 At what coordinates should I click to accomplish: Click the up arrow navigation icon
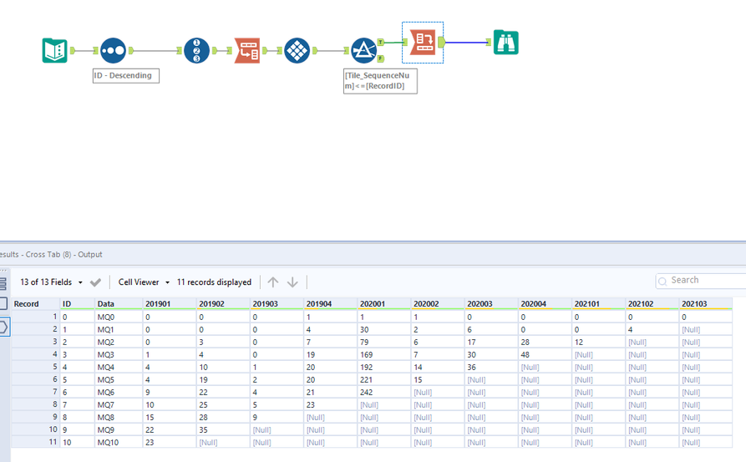tap(273, 282)
